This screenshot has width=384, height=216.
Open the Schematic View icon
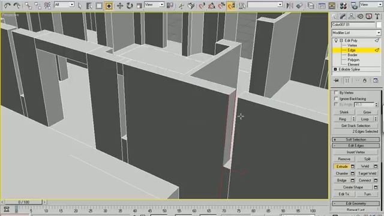[332, 5]
